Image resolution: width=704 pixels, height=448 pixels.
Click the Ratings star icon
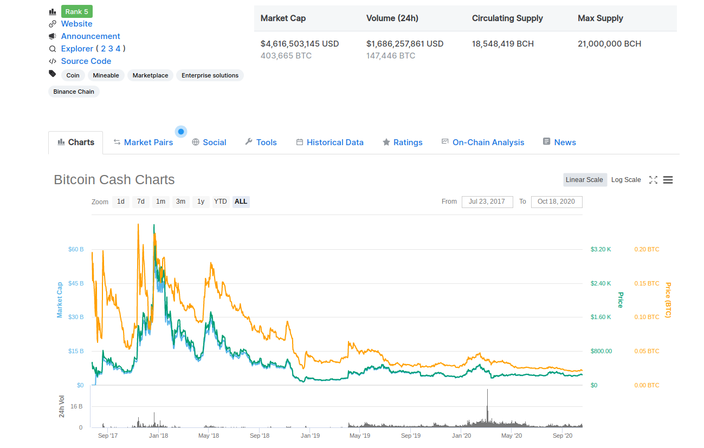[x=386, y=142]
